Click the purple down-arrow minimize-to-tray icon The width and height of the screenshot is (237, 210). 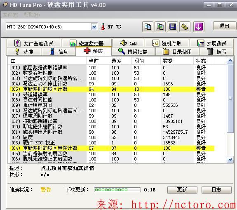(199, 27)
